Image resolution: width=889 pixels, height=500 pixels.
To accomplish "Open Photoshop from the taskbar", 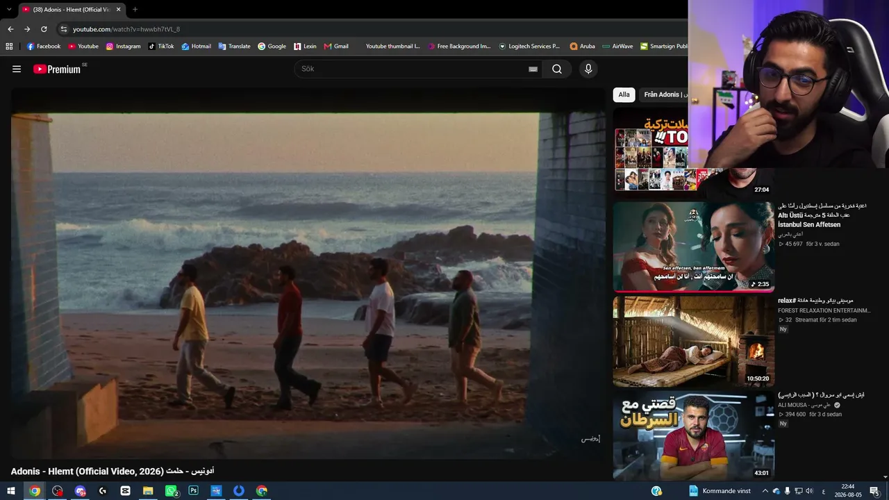I will click(193, 491).
